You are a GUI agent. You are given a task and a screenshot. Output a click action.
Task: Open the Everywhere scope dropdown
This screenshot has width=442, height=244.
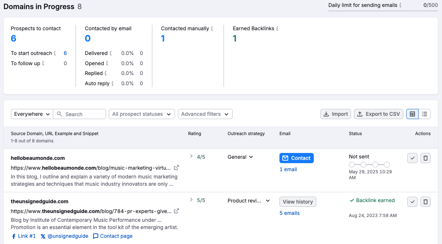click(32, 114)
